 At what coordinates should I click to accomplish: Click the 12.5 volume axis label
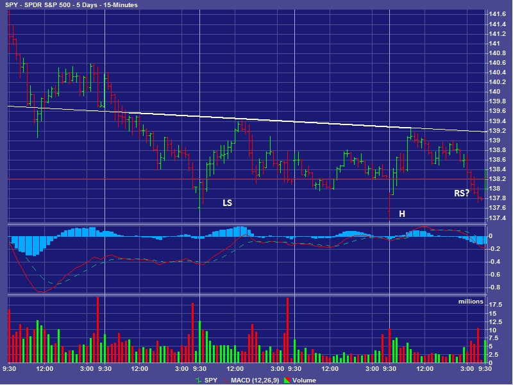495,322
